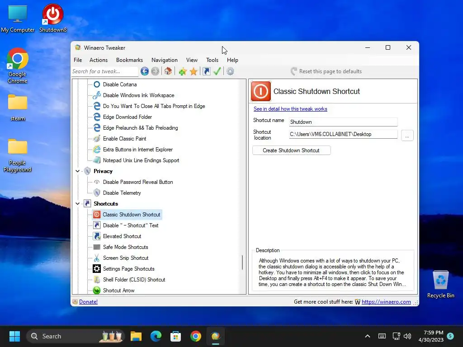Select Settings Page Shortcuts gear icon

[97, 269]
